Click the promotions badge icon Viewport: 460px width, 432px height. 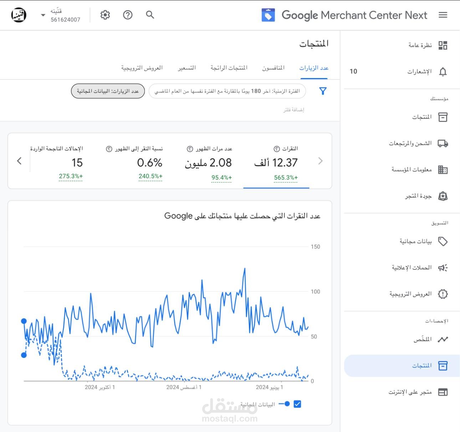pyautogui.click(x=443, y=294)
